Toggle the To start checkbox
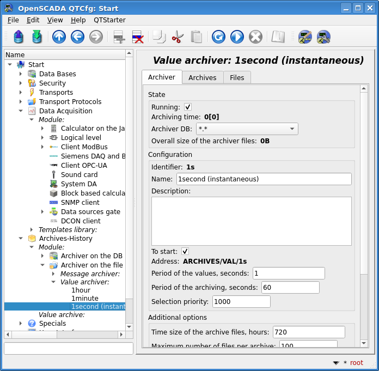Viewport: 379px width, 371px height. pos(185,251)
